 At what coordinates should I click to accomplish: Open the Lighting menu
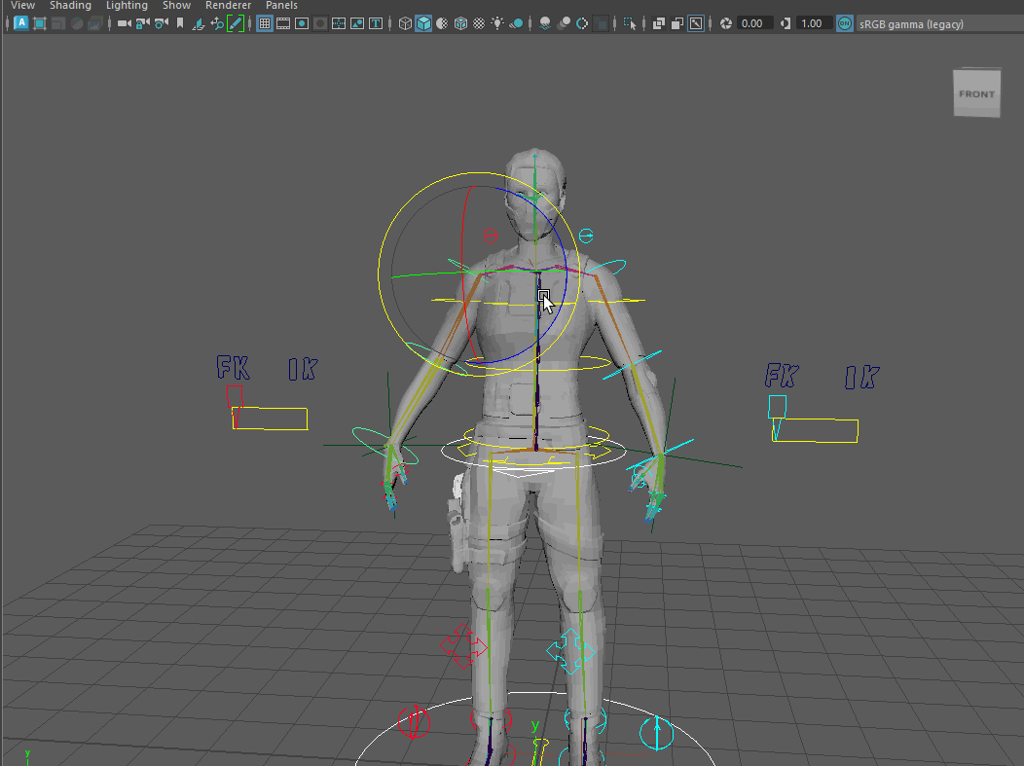click(x=127, y=6)
